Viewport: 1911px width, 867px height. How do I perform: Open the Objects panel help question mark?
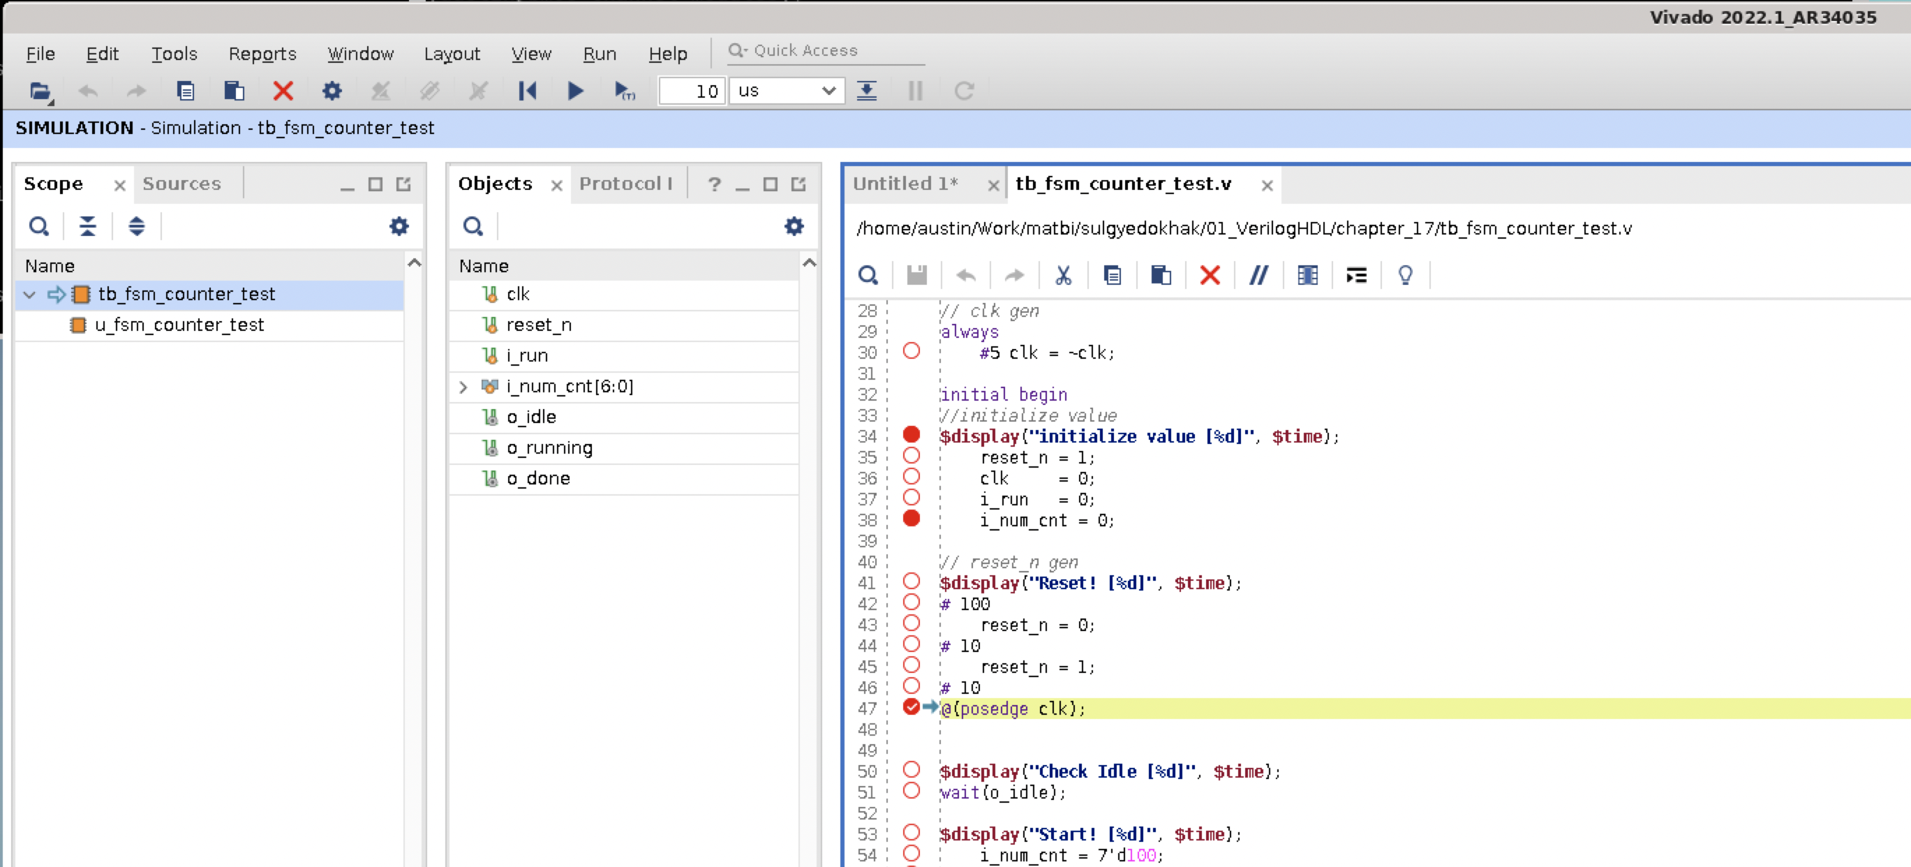713,184
